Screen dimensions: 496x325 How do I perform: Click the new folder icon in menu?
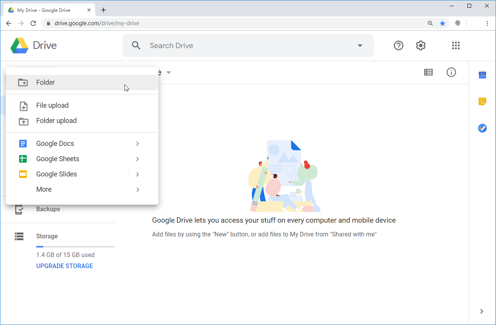click(x=23, y=82)
